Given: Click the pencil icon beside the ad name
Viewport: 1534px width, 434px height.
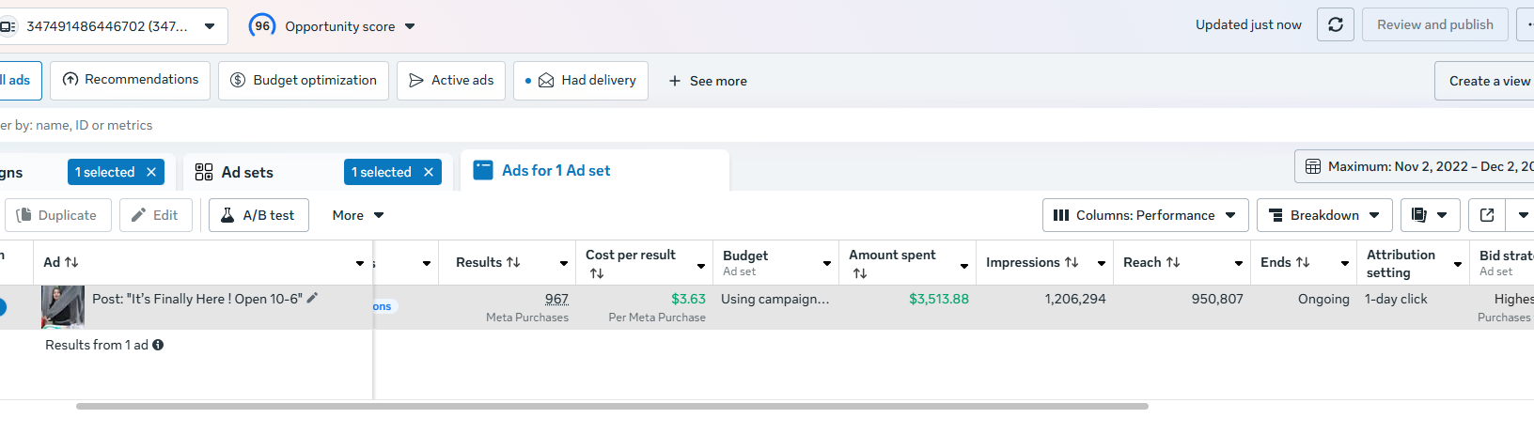Looking at the screenshot, I should tap(313, 298).
